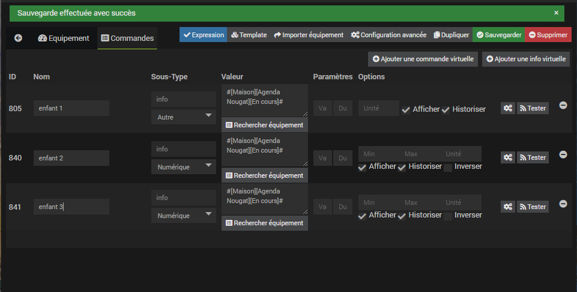
Task: Click the Min field for enfant 2
Action: pyautogui.click(x=379, y=154)
